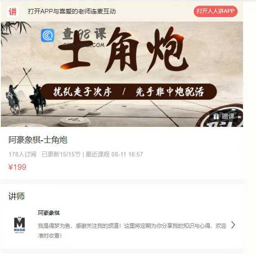Click the red 讲 app logo icon
Viewport: 256px width, 256px height.
coord(13,11)
